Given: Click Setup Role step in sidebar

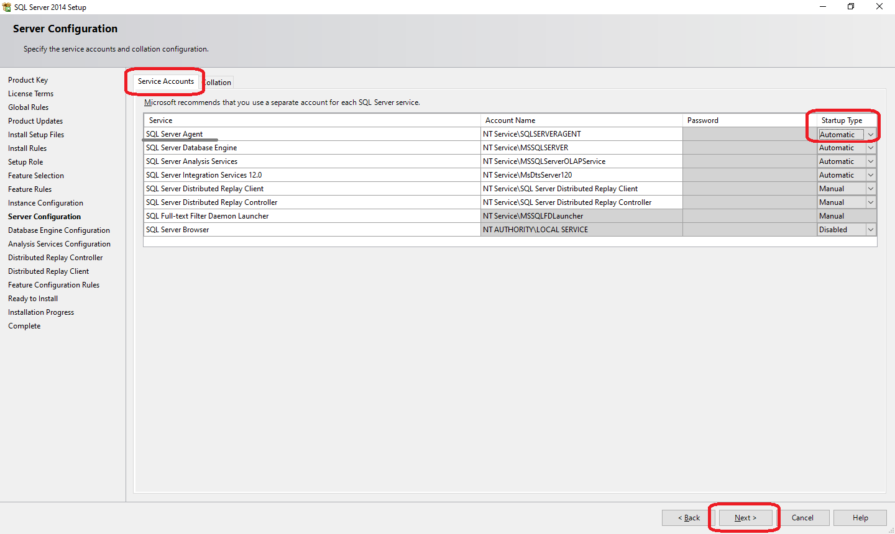Looking at the screenshot, I should coord(25,162).
